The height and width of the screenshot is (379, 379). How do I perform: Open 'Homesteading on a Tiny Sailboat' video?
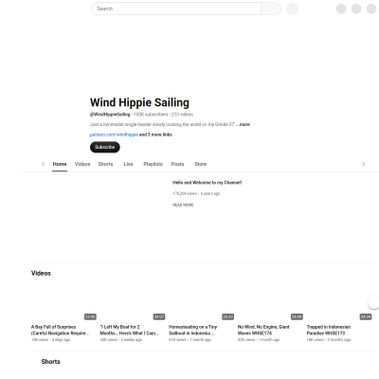point(193,330)
